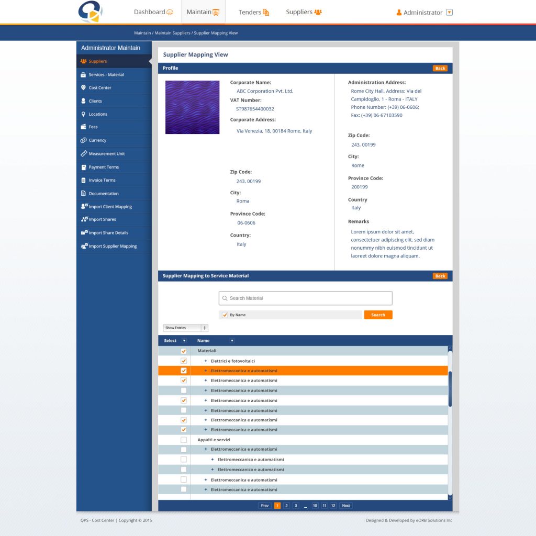
Task: Open the Tenders tab in top navigation
Action: [253, 12]
